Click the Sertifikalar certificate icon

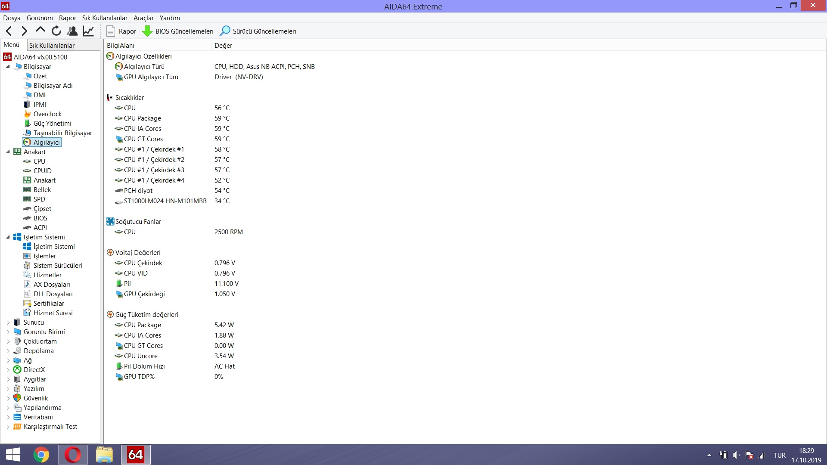click(27, 304)
